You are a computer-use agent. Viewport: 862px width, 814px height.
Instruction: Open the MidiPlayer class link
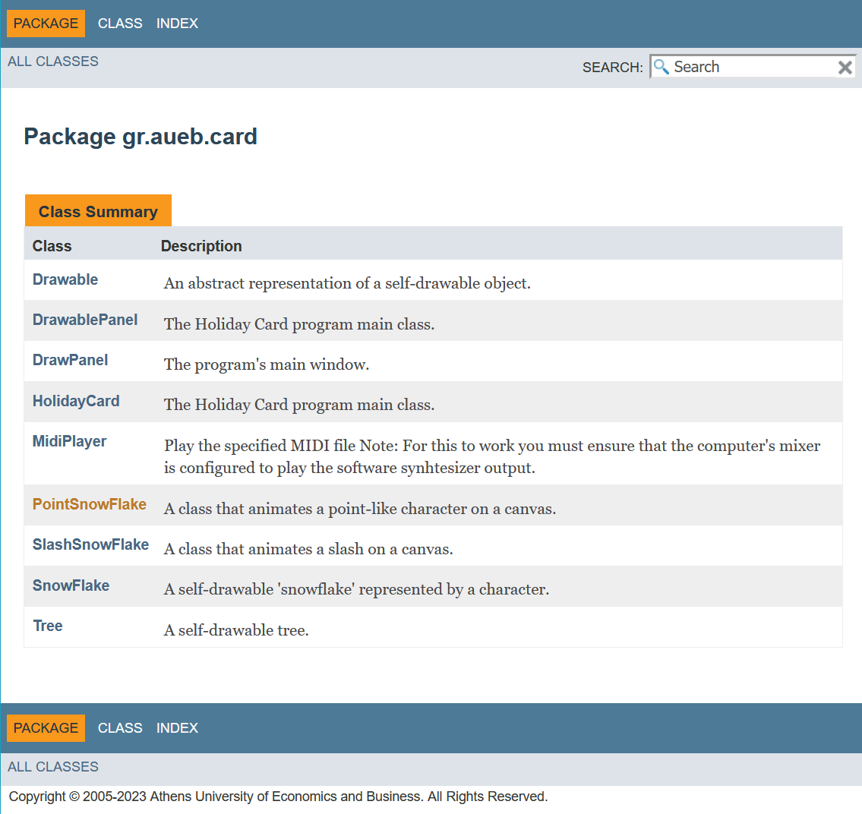pyautogui.click(x=69, y=441)
